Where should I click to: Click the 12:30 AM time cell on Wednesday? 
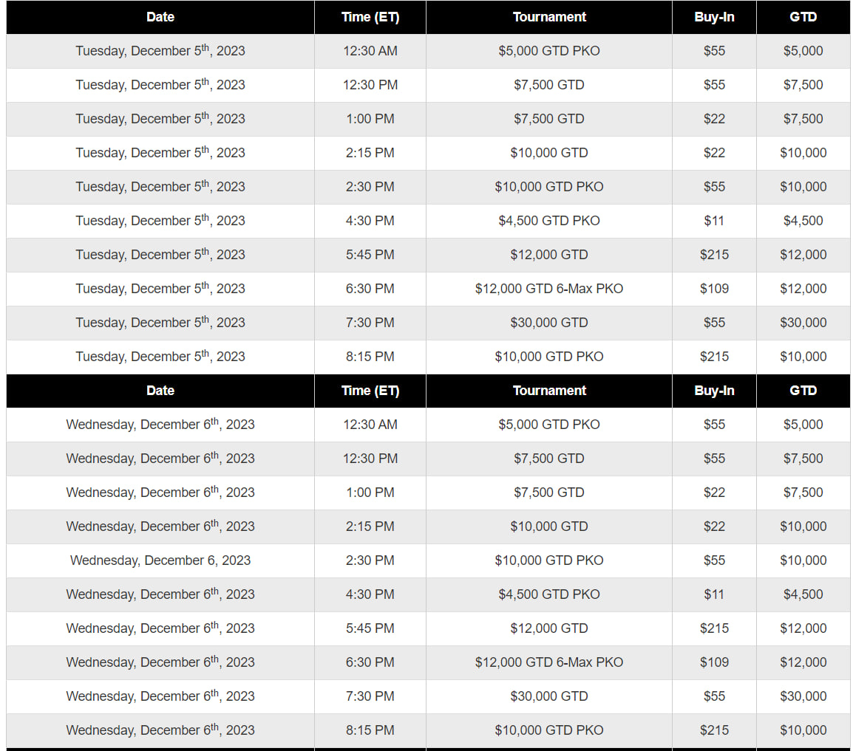tap(370, 425)
